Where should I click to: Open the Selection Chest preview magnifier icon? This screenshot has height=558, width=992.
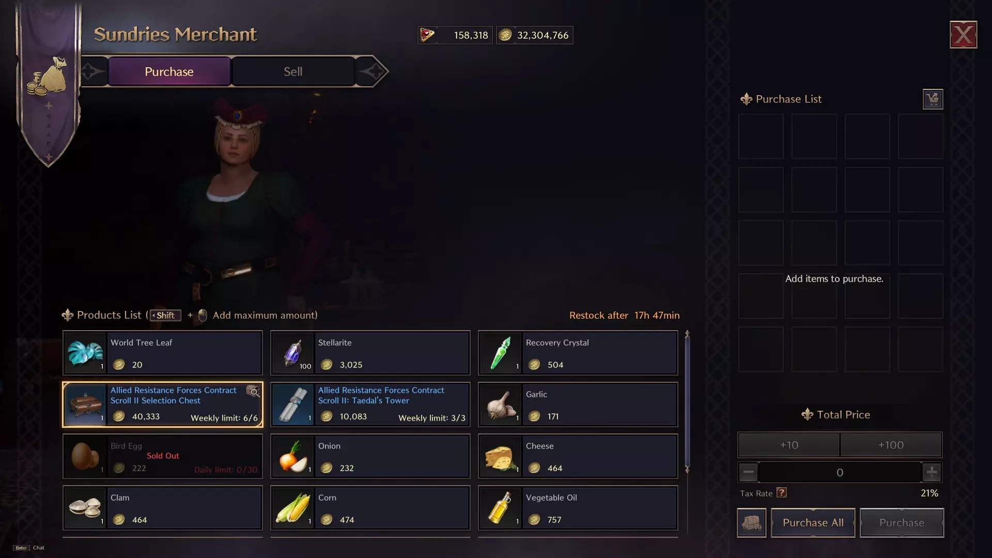coord(253,391)
